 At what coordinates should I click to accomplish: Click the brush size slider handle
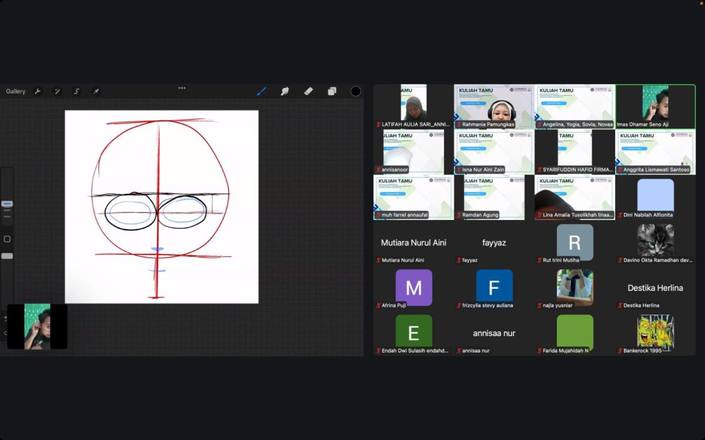pyautogui.click(x=7, y=204)
